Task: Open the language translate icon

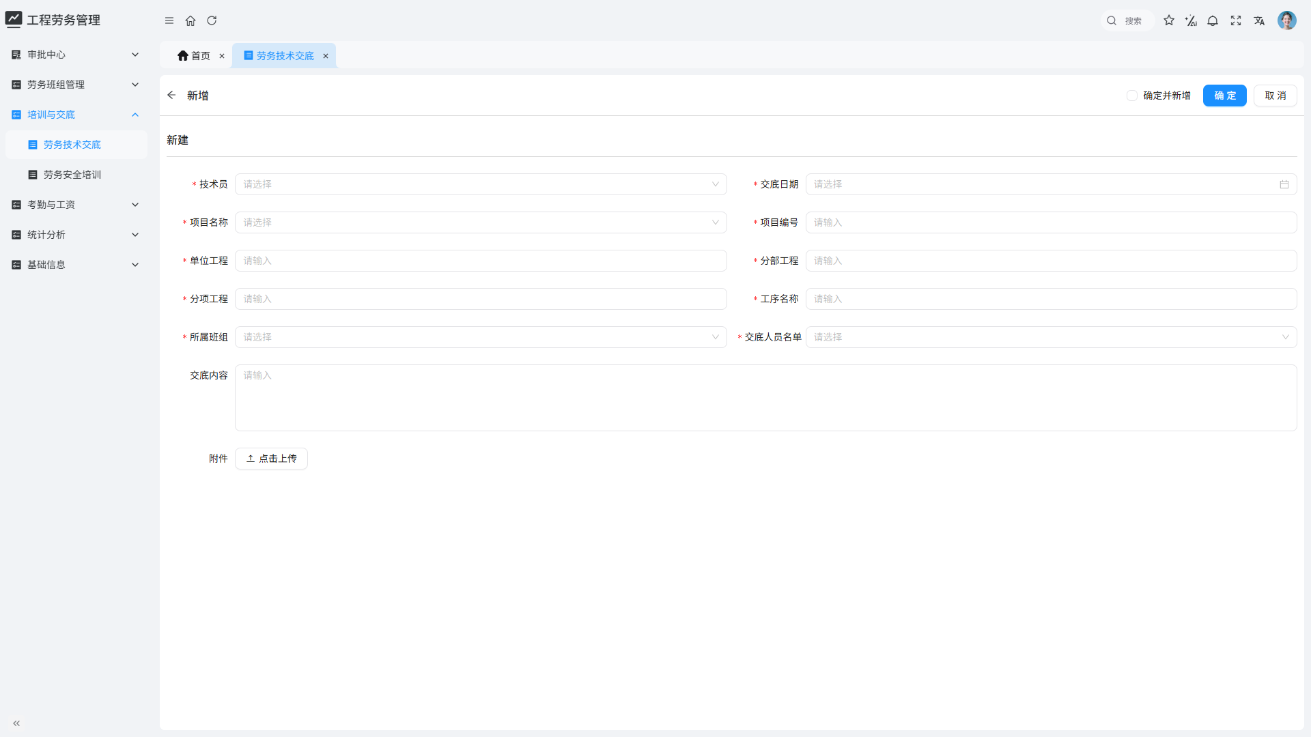Action: click(x=1259, y=20)
